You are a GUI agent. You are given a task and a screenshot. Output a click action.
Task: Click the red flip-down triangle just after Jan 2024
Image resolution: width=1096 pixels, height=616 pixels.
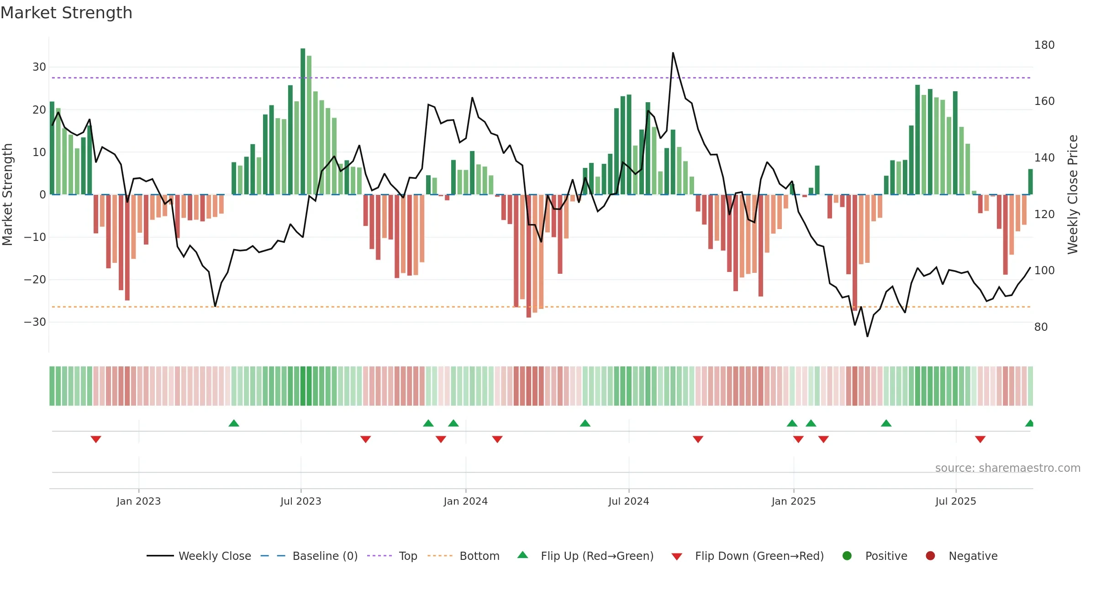pos(497,439)
